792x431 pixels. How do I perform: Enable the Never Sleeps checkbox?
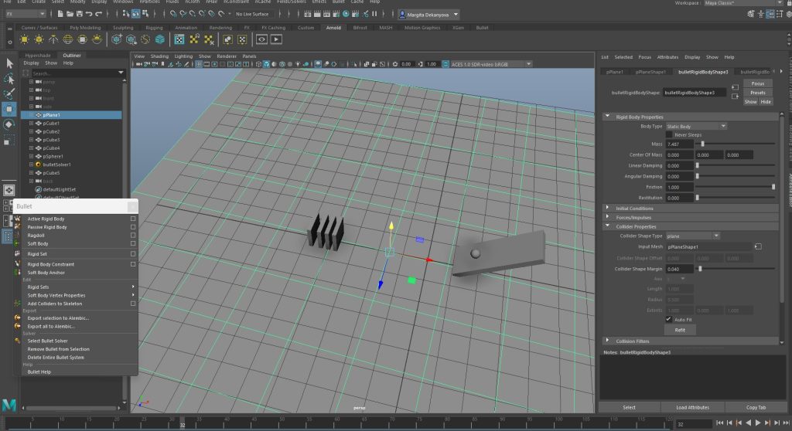coord(669,134)
